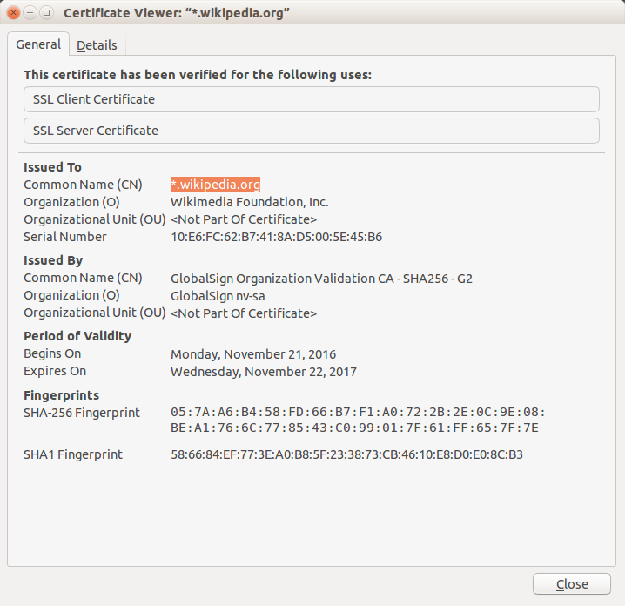Screen dimensions: 625x606
Task: Click the serial number value 10:E6:FC:62
Action: [276, 237]
